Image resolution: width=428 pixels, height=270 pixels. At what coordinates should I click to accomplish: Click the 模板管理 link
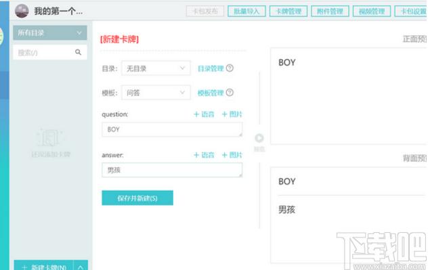coord(211,93)
